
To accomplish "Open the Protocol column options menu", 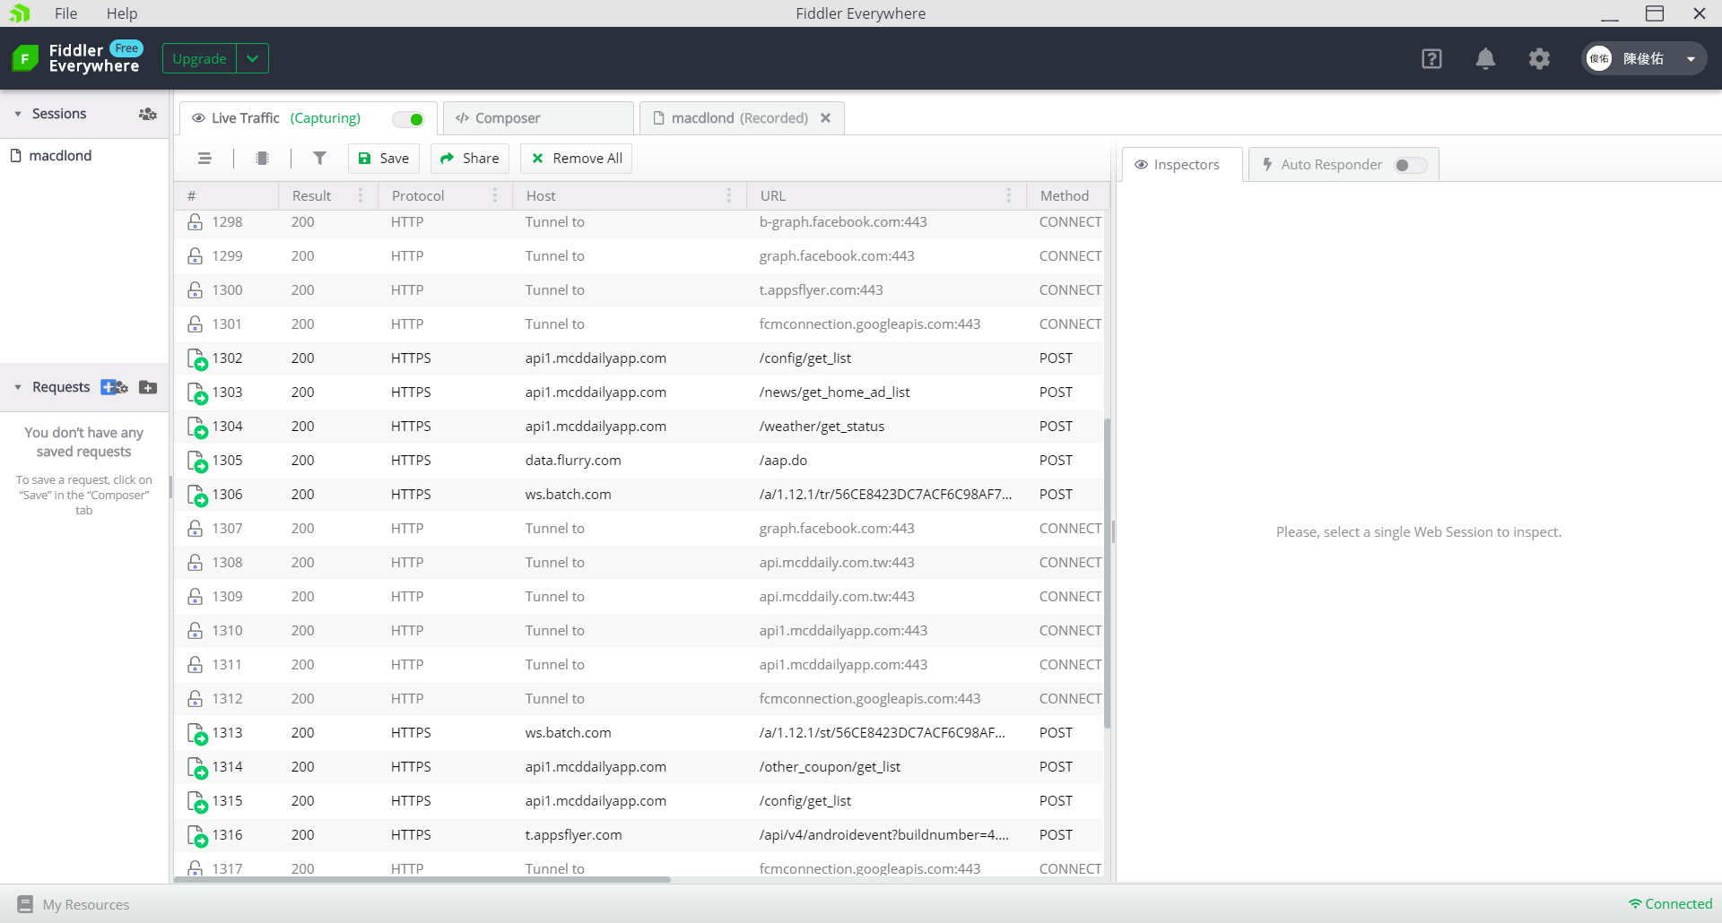I will pos(494,195).
